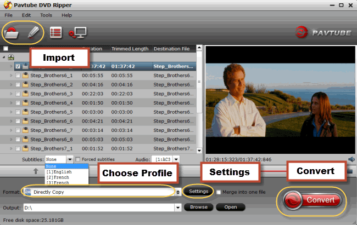357x225 pixels.
Task: Check the Step_Brothers6_7 checkbox
Action: pos(18,130)
